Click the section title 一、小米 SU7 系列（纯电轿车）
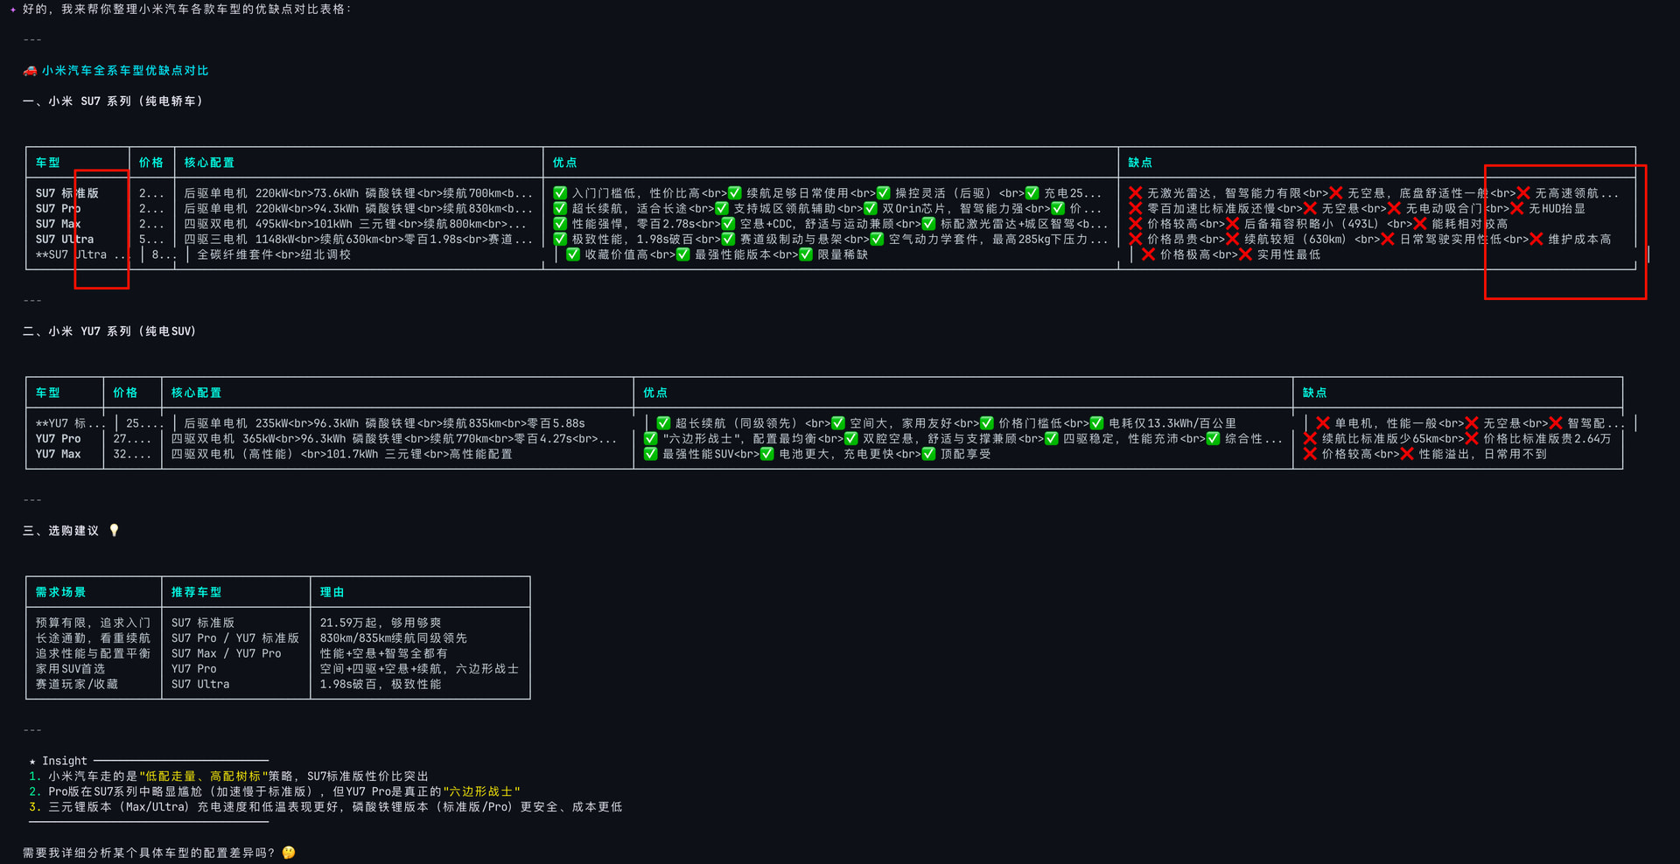This screenshot has height=864, width=1680. 113,101
